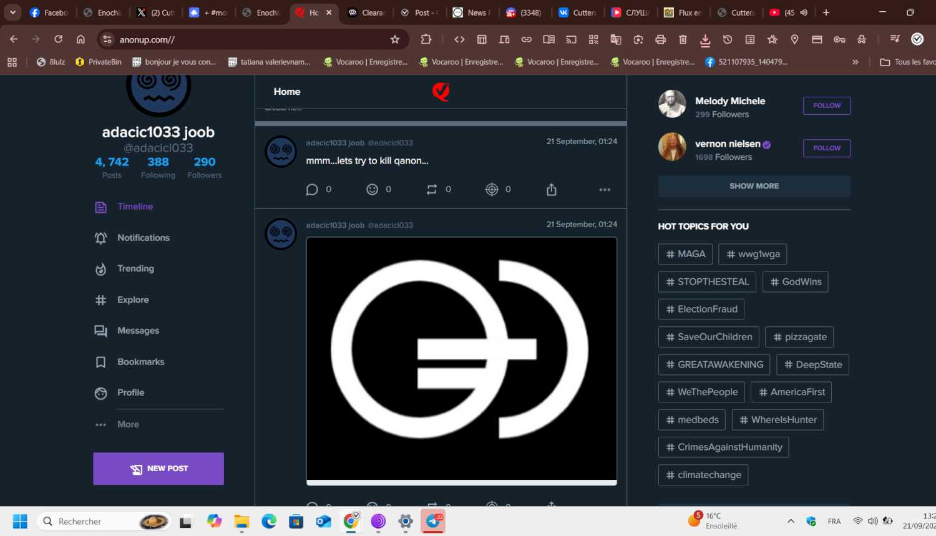Bookmark this page with the star icon
Screen dimensions: 936x536
pos(395,39)
